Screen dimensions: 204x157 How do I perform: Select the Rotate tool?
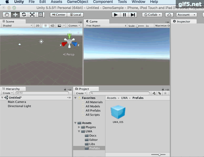24,15
